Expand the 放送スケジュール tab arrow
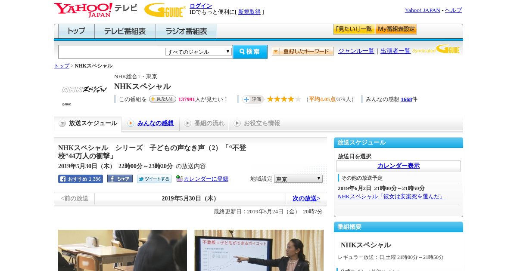Screen dimensions: 517x271 coord(62,123)
